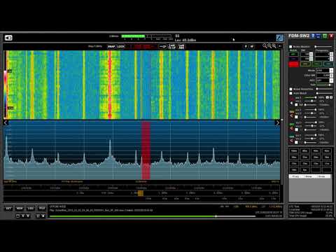The height and width of the screenshot is (252, 336).
Task: Open the blue antenna icon beside the FDM-SW2 title
Action: (x=279, y=37)
